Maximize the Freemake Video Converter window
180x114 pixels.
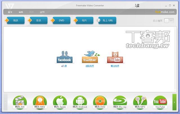point(170,5)
